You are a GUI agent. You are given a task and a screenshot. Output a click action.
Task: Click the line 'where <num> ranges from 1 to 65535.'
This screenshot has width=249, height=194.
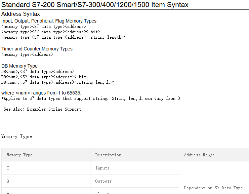click(x=41, y=93)
